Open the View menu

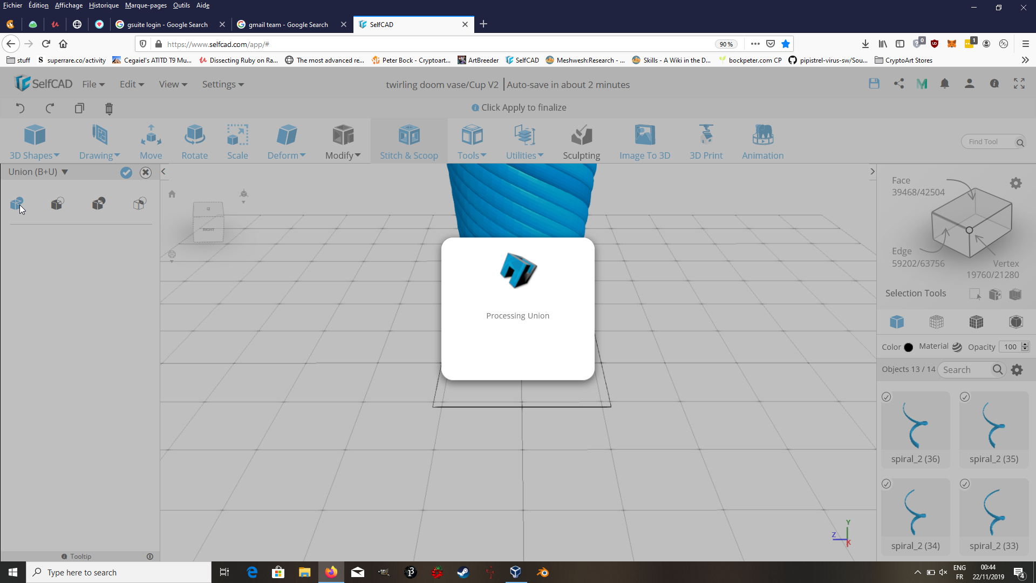tap(173, 84)
